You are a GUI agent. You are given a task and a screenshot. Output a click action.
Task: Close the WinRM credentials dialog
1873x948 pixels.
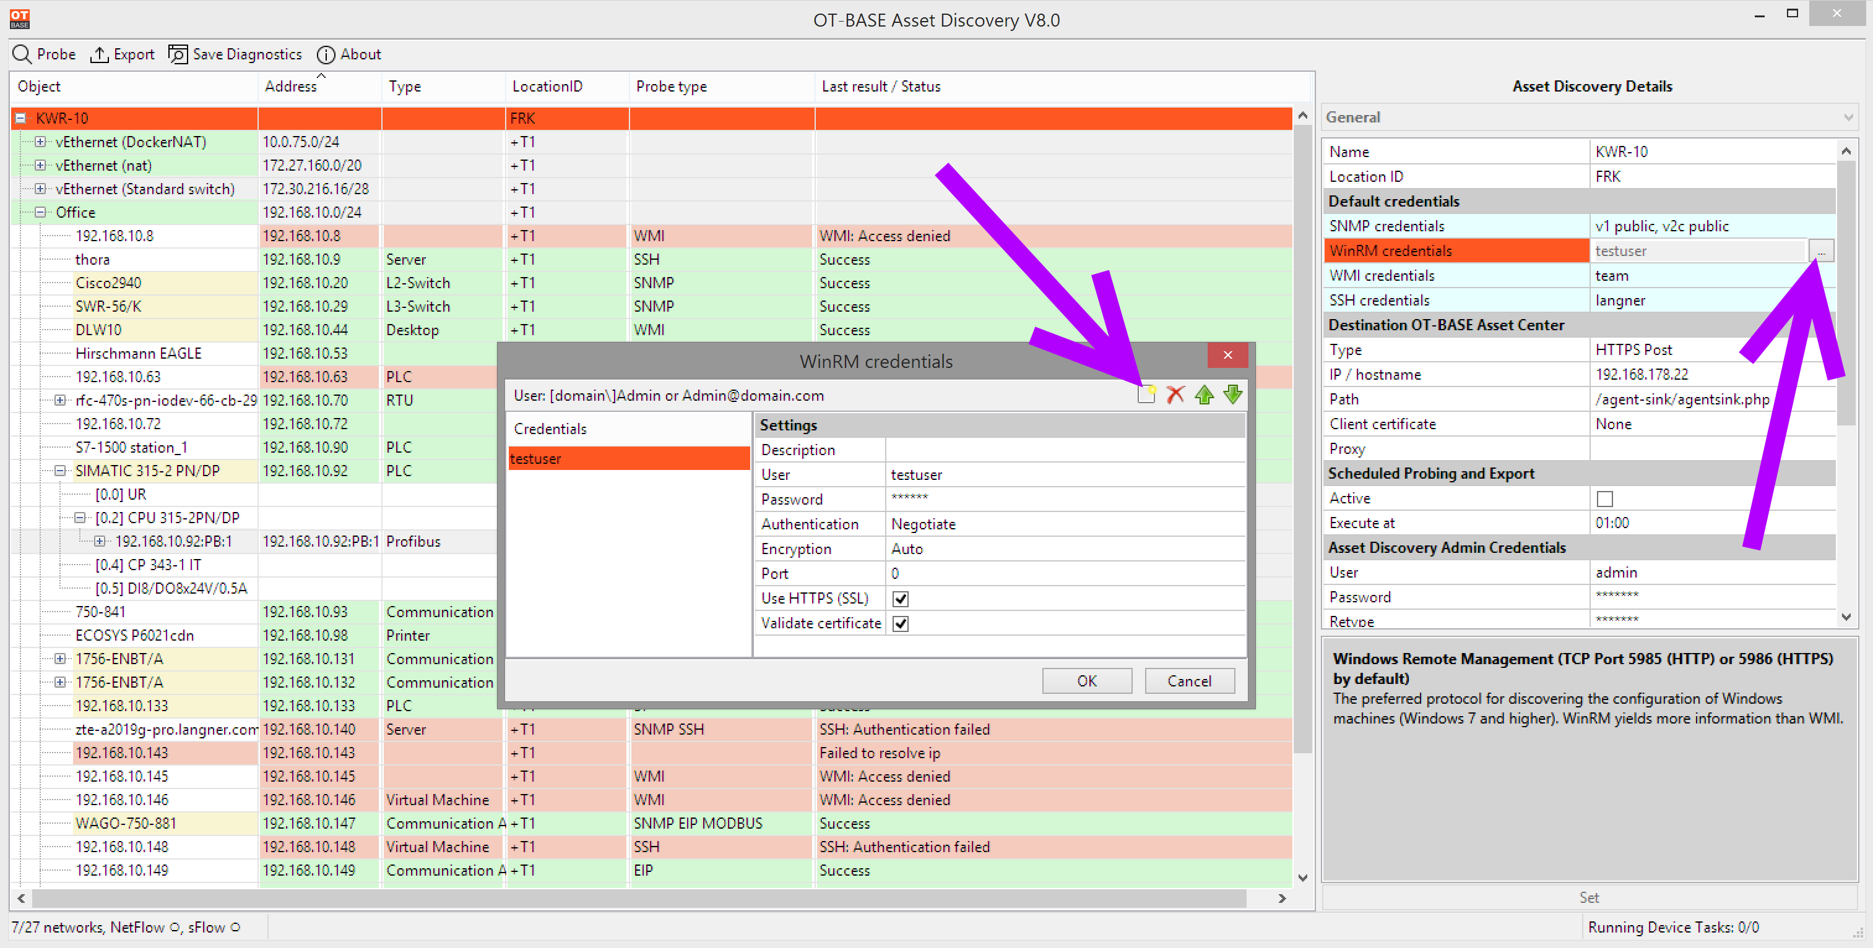1227,354
